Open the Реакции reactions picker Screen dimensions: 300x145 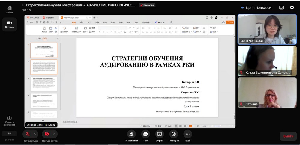click(x=174, y=134)
